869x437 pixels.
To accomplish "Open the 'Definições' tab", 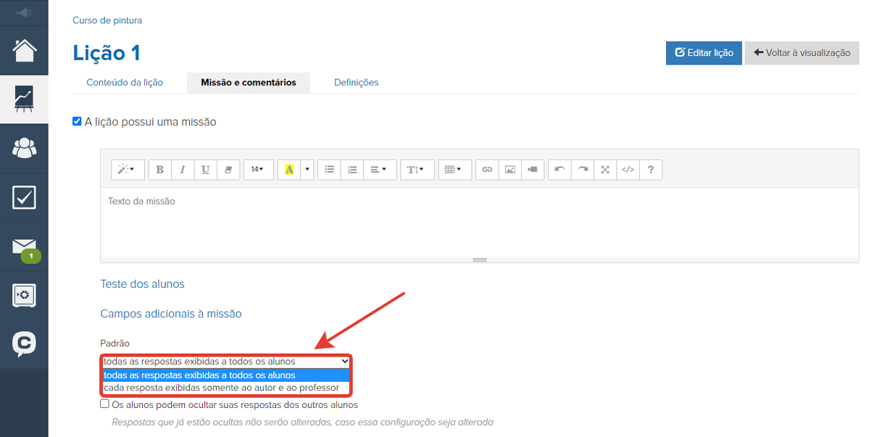I will point(356,83).
